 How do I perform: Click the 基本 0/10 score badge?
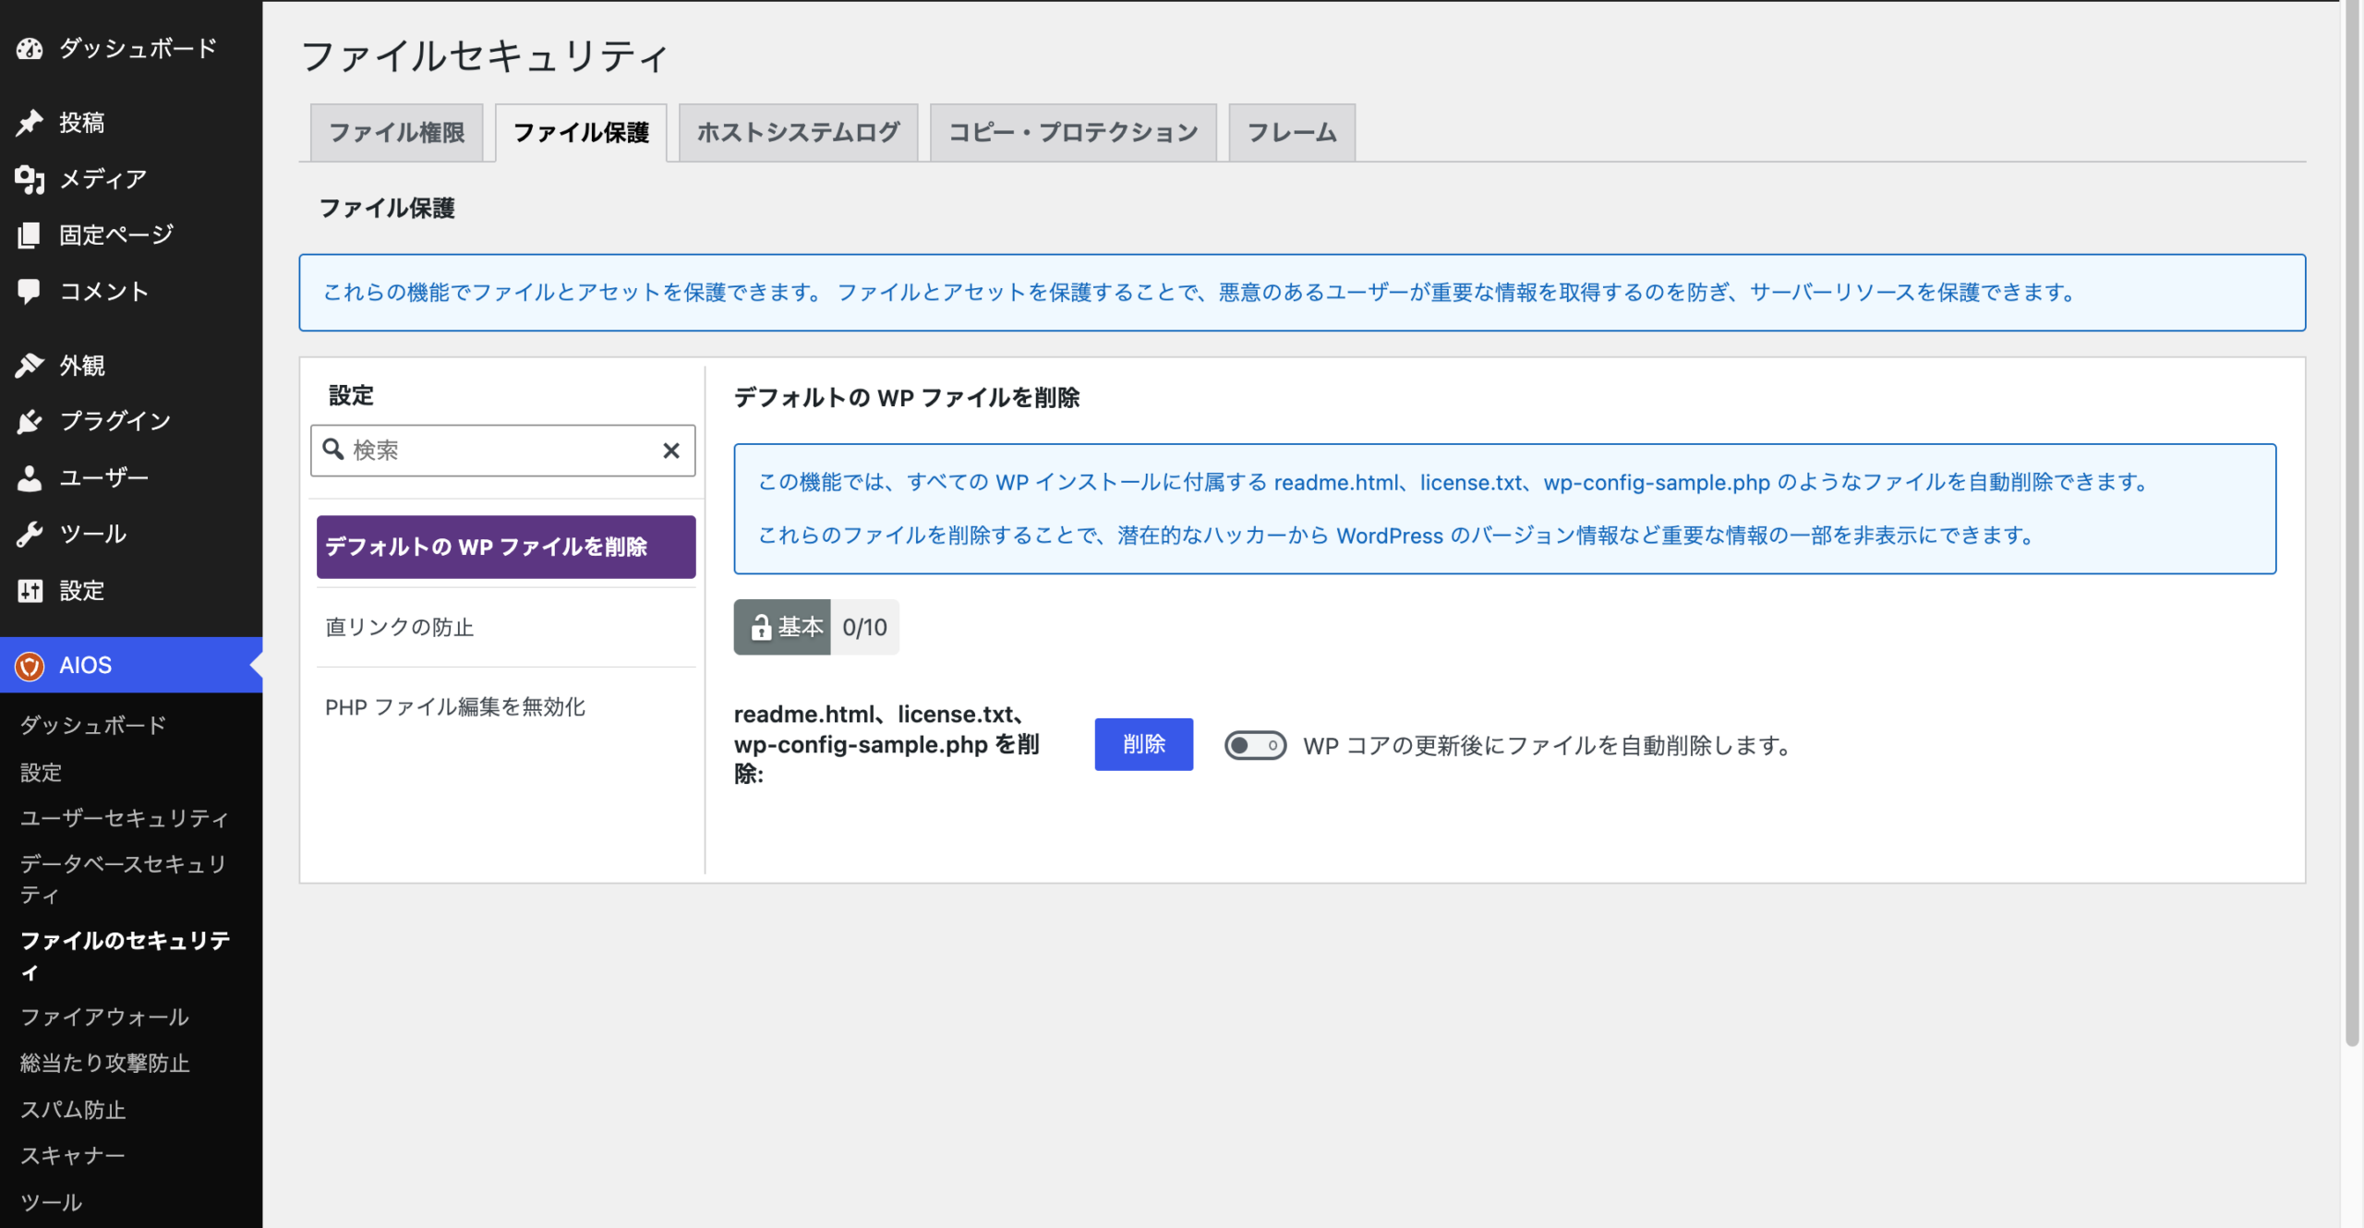coord(816,627)
